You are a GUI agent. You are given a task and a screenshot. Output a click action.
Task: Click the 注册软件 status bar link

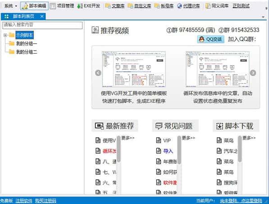click(24, 201)
